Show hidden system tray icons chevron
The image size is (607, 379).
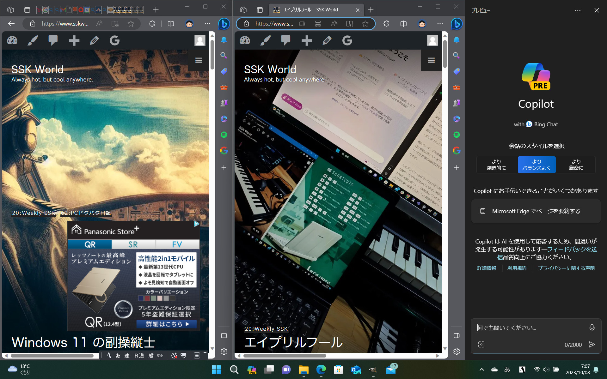click(x=481, y=370)
